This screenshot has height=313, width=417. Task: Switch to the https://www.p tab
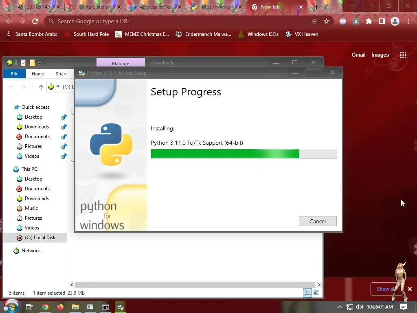216,7
